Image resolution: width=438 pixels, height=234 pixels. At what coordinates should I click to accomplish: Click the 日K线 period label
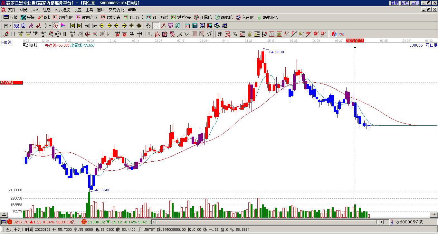coord(6,42)
